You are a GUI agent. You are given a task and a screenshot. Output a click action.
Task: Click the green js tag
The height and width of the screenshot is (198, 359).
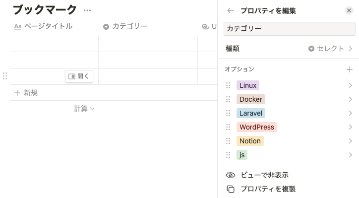tap(242, 155)
